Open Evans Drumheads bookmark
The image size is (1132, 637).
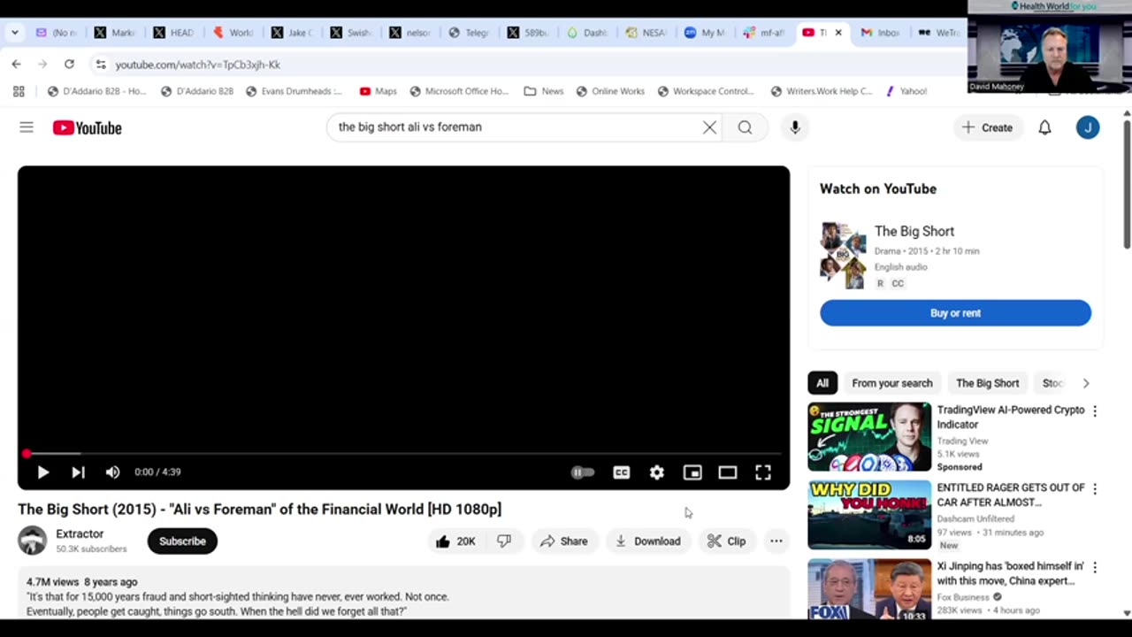(294, 91)
